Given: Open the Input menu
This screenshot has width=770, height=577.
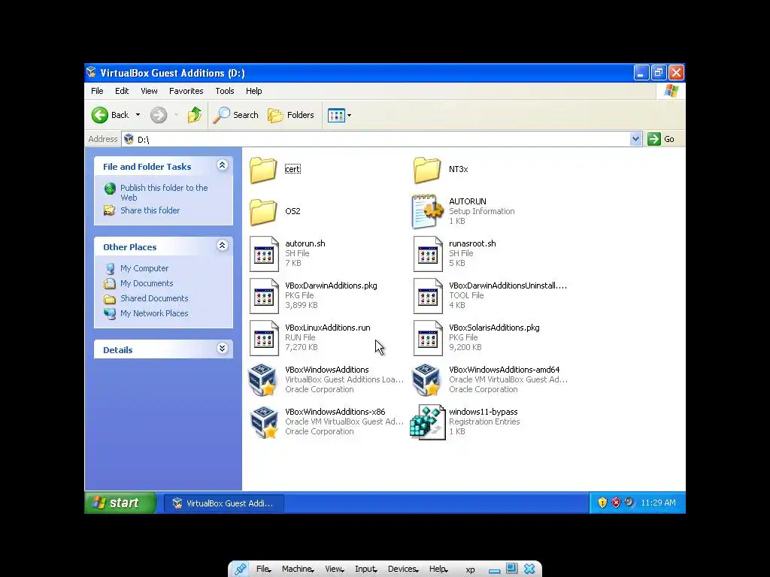Looking at the screenshot, I should (x=366, y=569).
